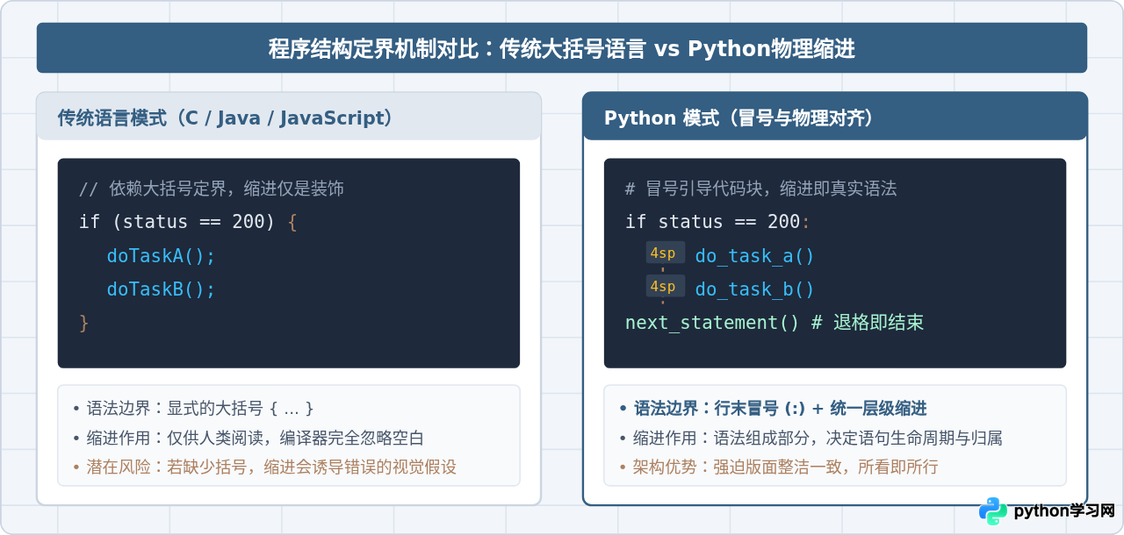1124x535 pixels.
Task: Click the doTaskB(); code line
Action: click(x=162, y=289)
